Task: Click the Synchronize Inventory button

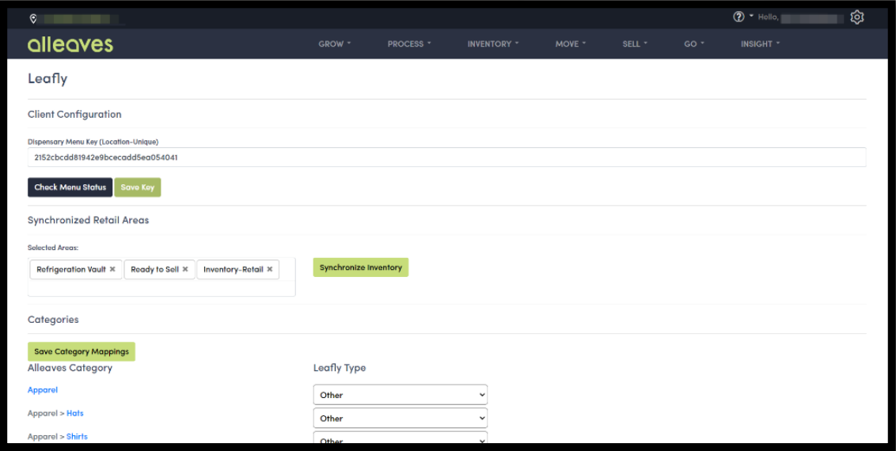Action: (x=361, y=267)
